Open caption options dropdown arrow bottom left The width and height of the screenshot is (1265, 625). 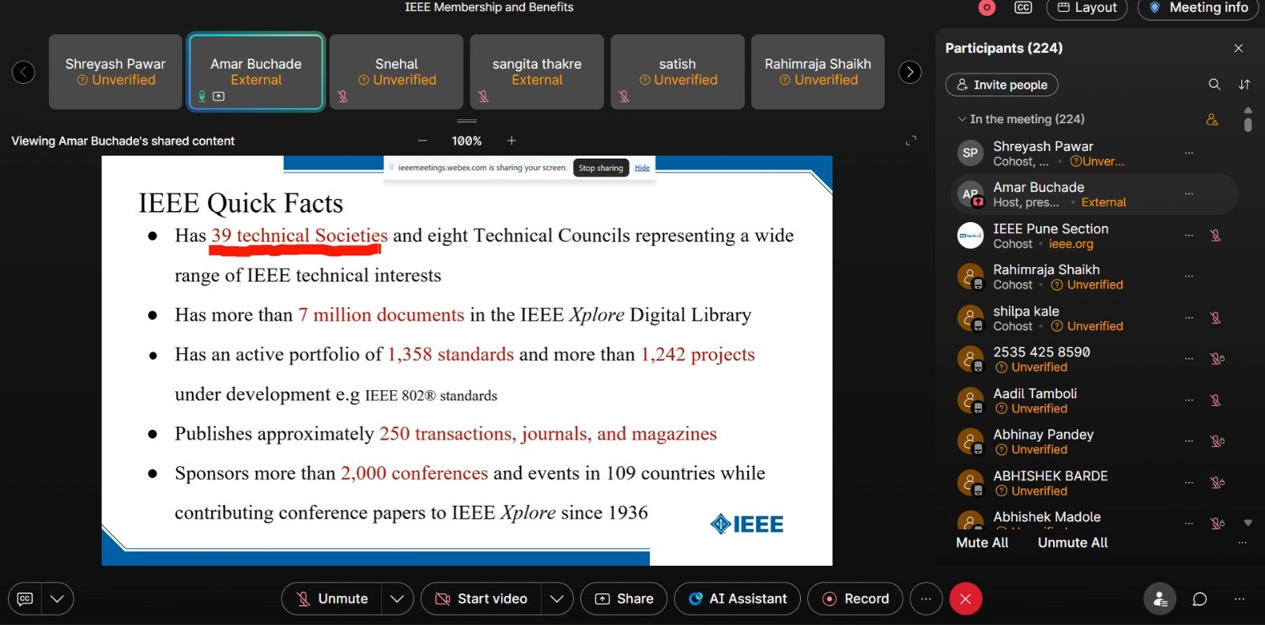pyautogui.click(x=58, y=599)
